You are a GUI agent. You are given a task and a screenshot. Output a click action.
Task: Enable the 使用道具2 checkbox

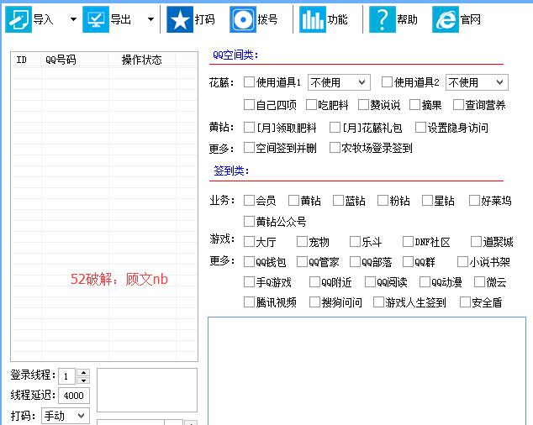[387, 81]
